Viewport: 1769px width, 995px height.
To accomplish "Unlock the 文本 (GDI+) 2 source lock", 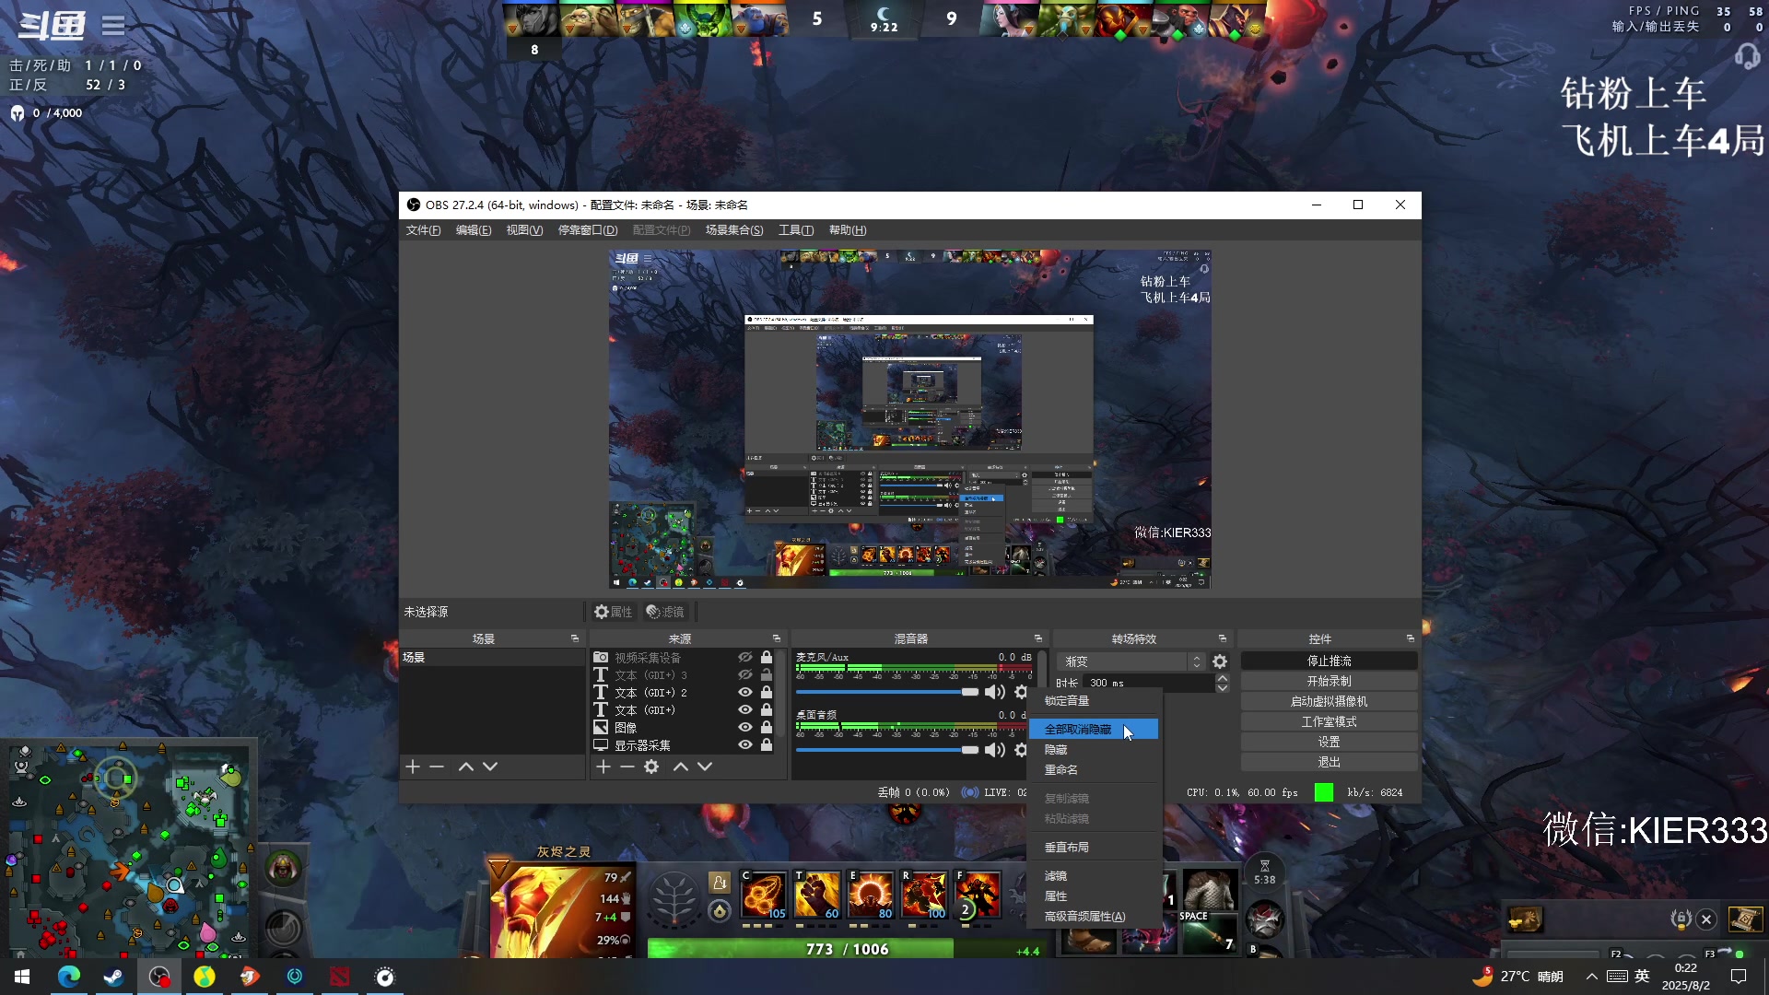I will tap(767, 692).
